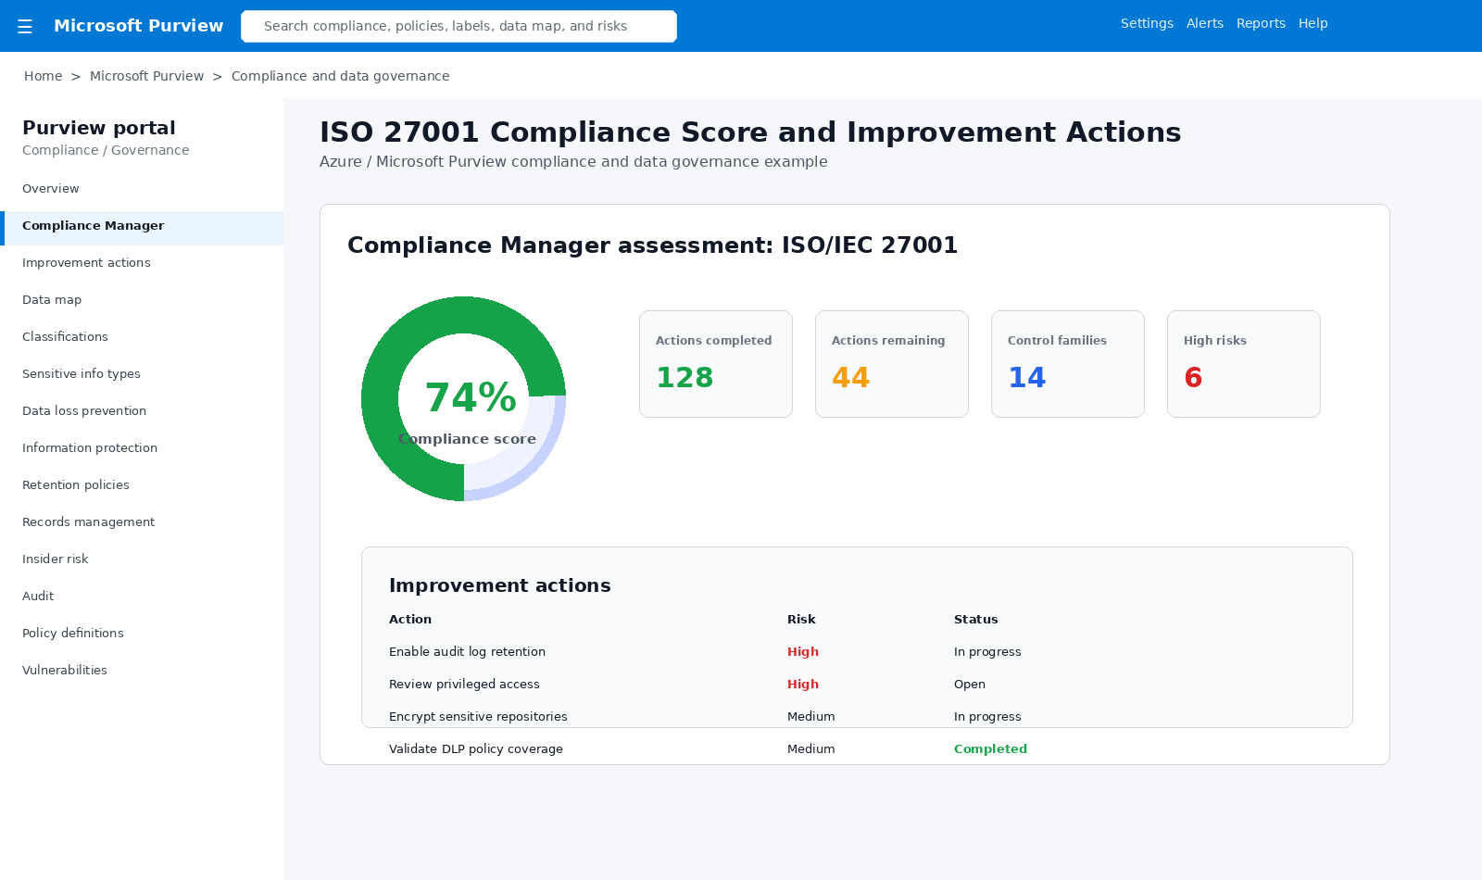
Task: Click the High risks card
Action: click(x=1244, y=364)
